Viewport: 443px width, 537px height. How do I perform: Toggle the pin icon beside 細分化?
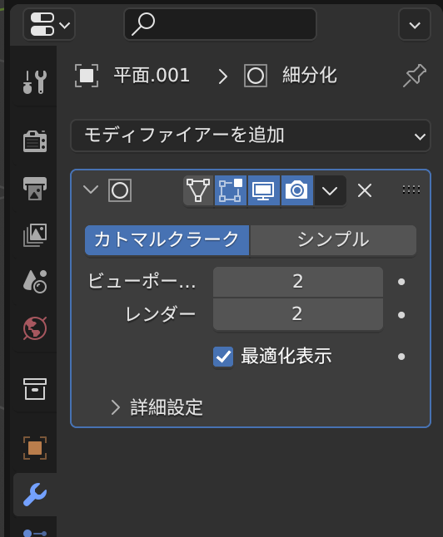pos(415,76)
